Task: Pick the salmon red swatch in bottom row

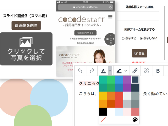Action: coord(135,112)
